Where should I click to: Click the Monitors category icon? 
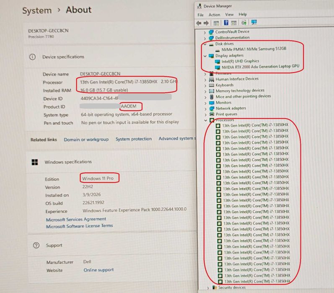point(212,103)
